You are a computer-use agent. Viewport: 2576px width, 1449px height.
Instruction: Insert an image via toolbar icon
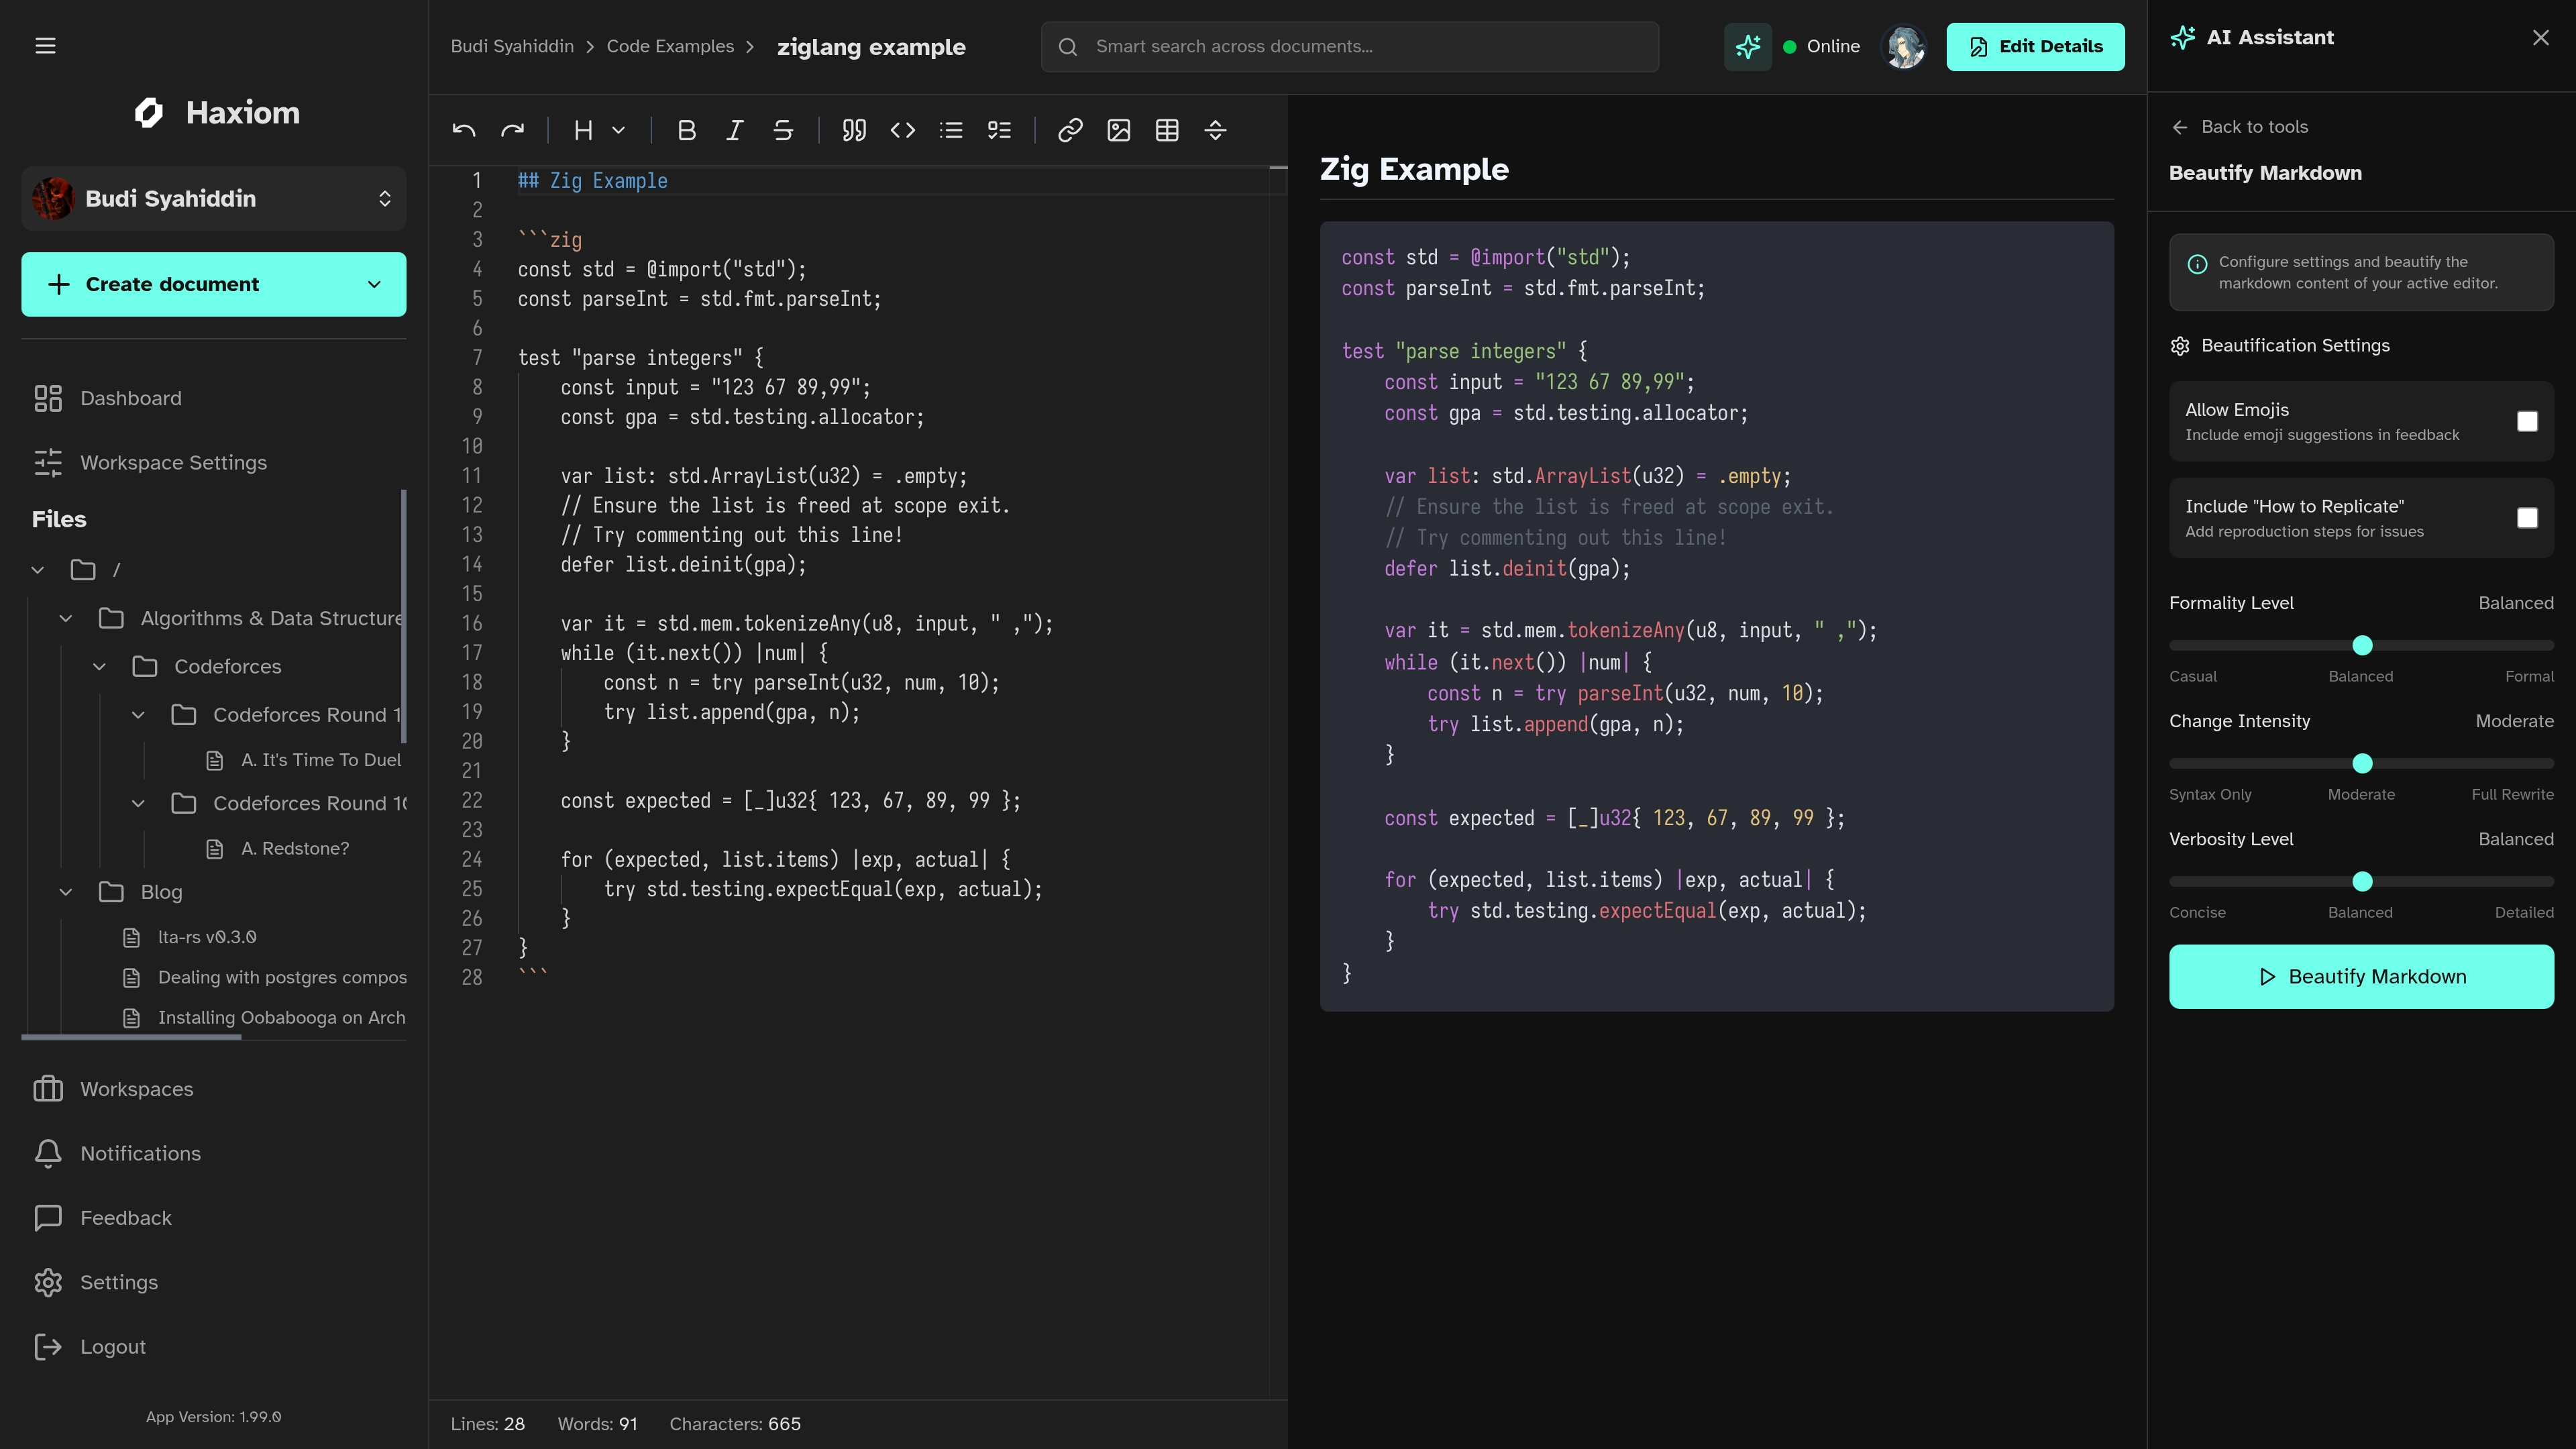pyautogui.click(x=1118, y=130)
